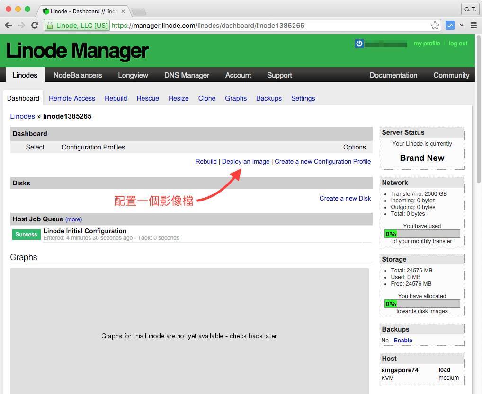Click the Deploy an Image link
The height and width of the screenshot is (394, 482).
click(246, 161)
